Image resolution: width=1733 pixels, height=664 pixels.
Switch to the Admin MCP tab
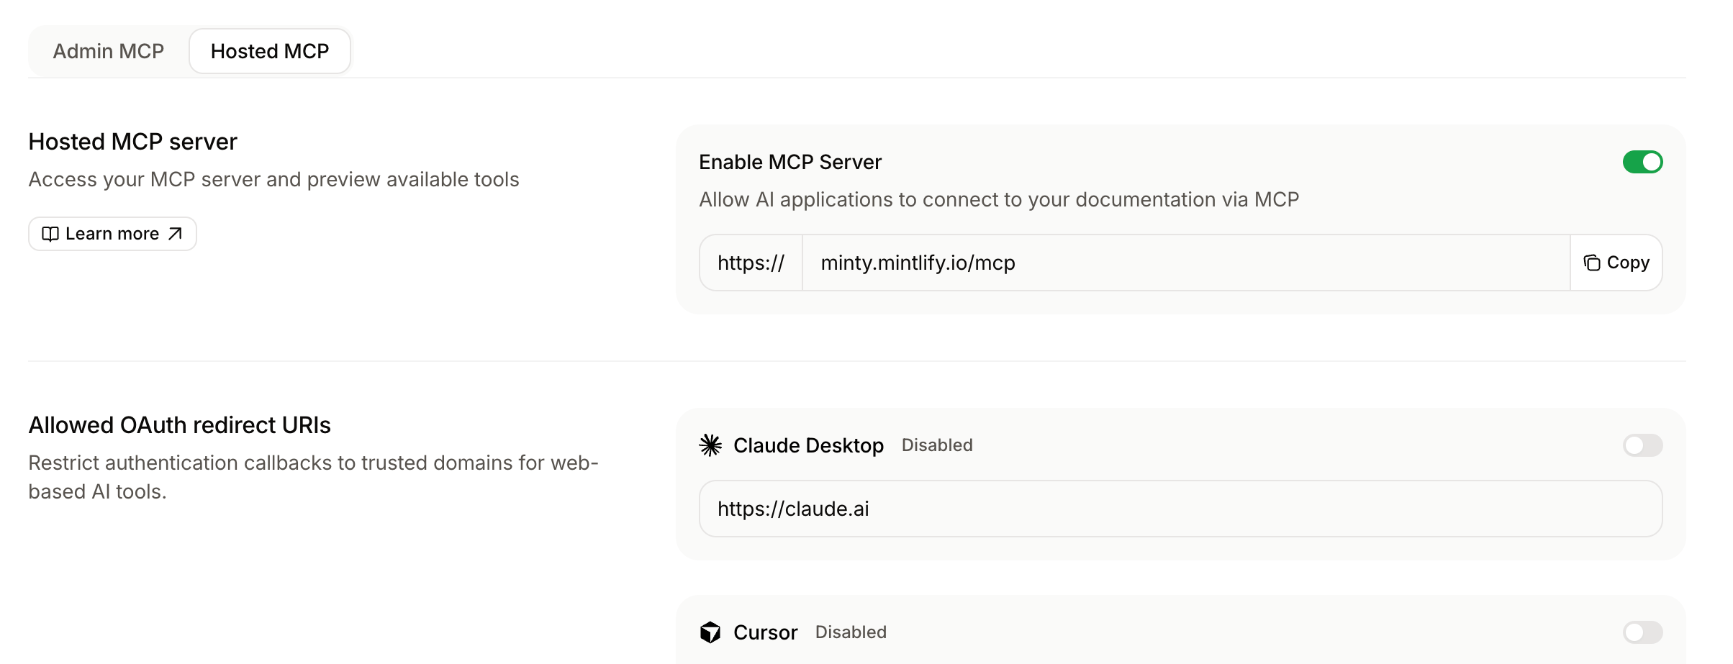click(x=108, y=51)
